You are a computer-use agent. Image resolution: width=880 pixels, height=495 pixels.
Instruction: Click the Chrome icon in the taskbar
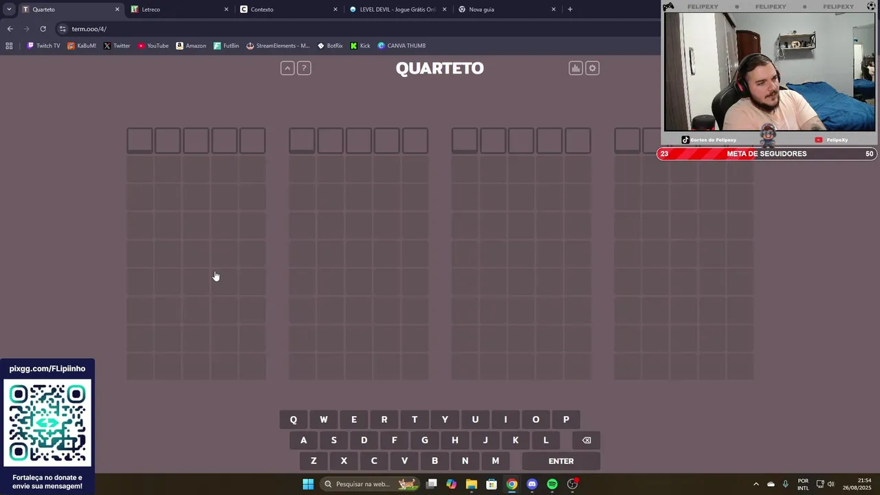512,484
